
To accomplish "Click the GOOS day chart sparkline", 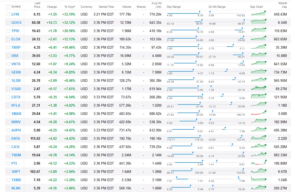I will click(259, 21).
